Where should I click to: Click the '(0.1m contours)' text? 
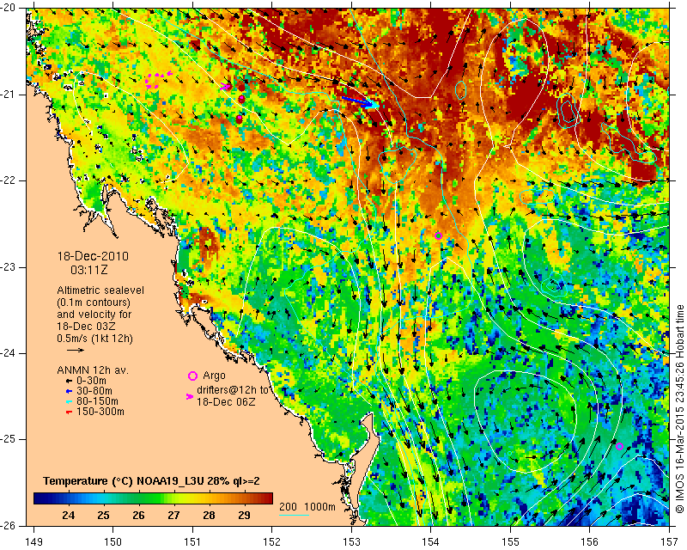pos(94,302)
